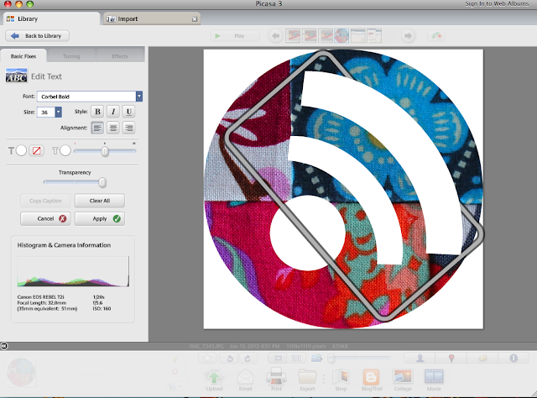Go to the next photo arrow
Viewport: 537px width, 398px height.
coord(408,35)
